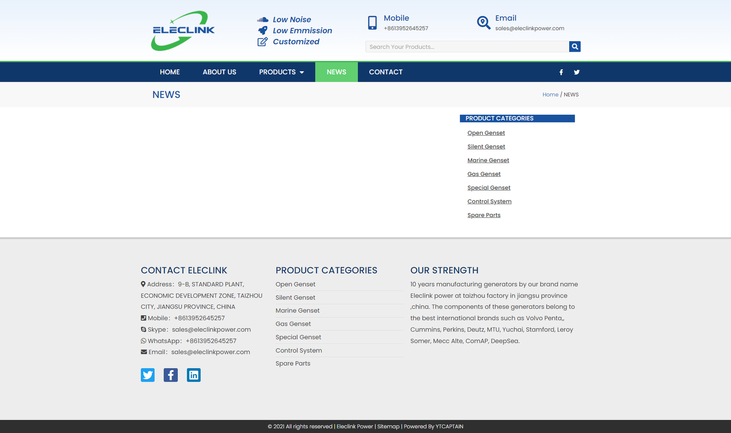The height and width of the screenshot is (433, 731).
Task: Click the Eleclink logo in the header
Action: 183,31
